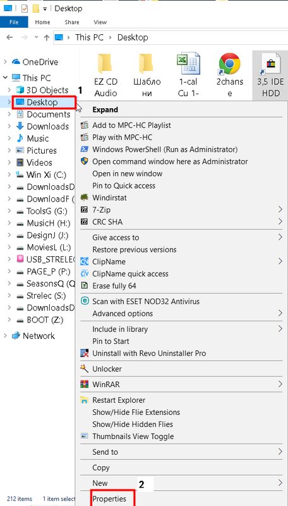This screenshot has width=288, height=506.
Task: Expand the 7-Zip submenu arrow
Action: pyautogui.click(x=280, y=210)
